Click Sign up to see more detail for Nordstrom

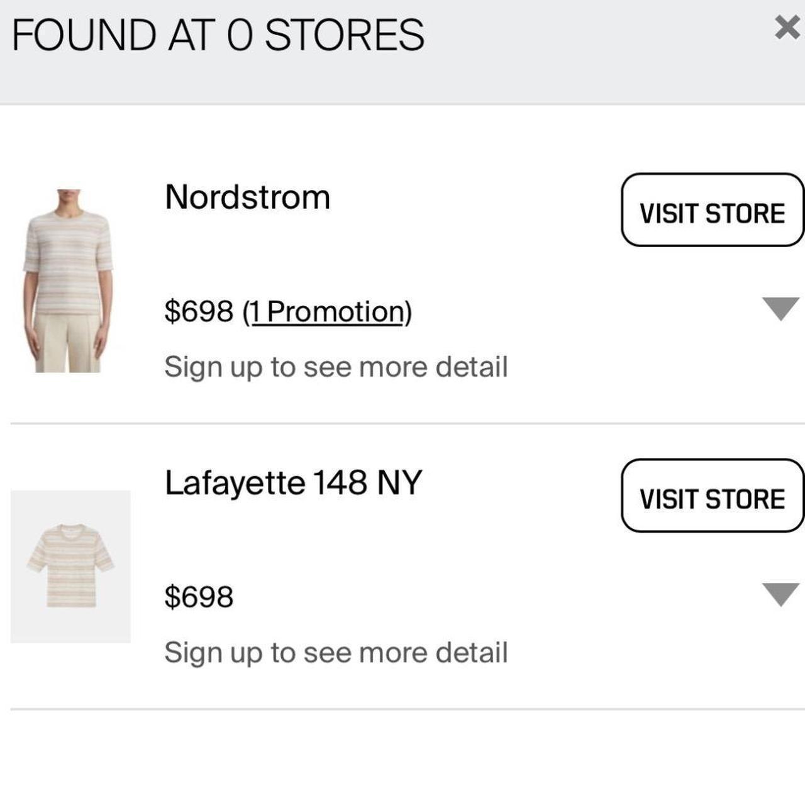(336, 365)
